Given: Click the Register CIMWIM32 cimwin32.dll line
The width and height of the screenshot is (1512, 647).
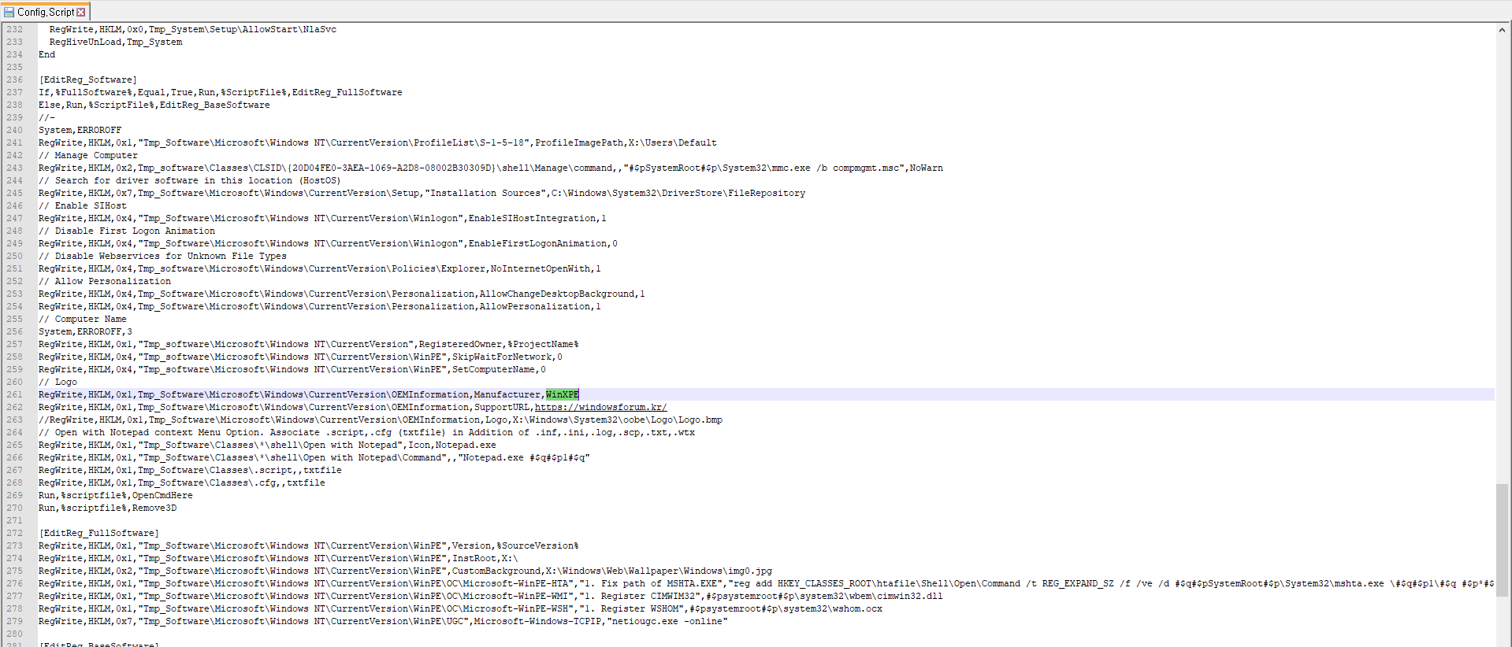Looking at the screenshot, I should [x=490, y=596].
